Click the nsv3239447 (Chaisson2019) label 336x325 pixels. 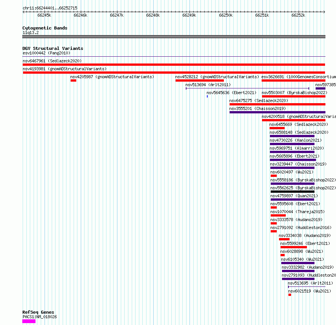[x=298, y=164]
